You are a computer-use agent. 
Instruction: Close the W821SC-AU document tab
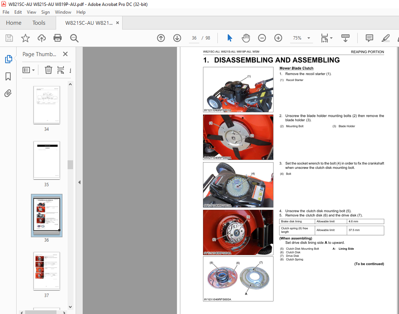[118, 23]
